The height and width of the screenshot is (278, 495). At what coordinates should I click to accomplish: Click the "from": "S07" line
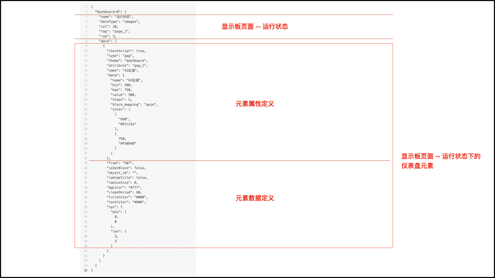point(120,163)
